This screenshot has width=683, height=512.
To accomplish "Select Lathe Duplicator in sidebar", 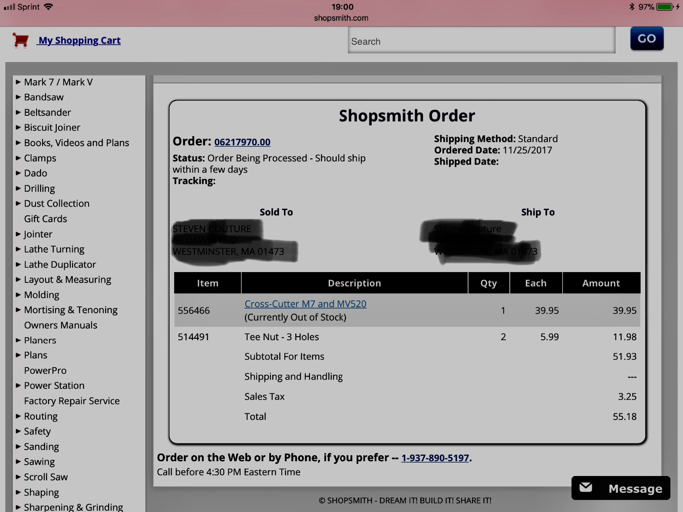I will [60, 265].
